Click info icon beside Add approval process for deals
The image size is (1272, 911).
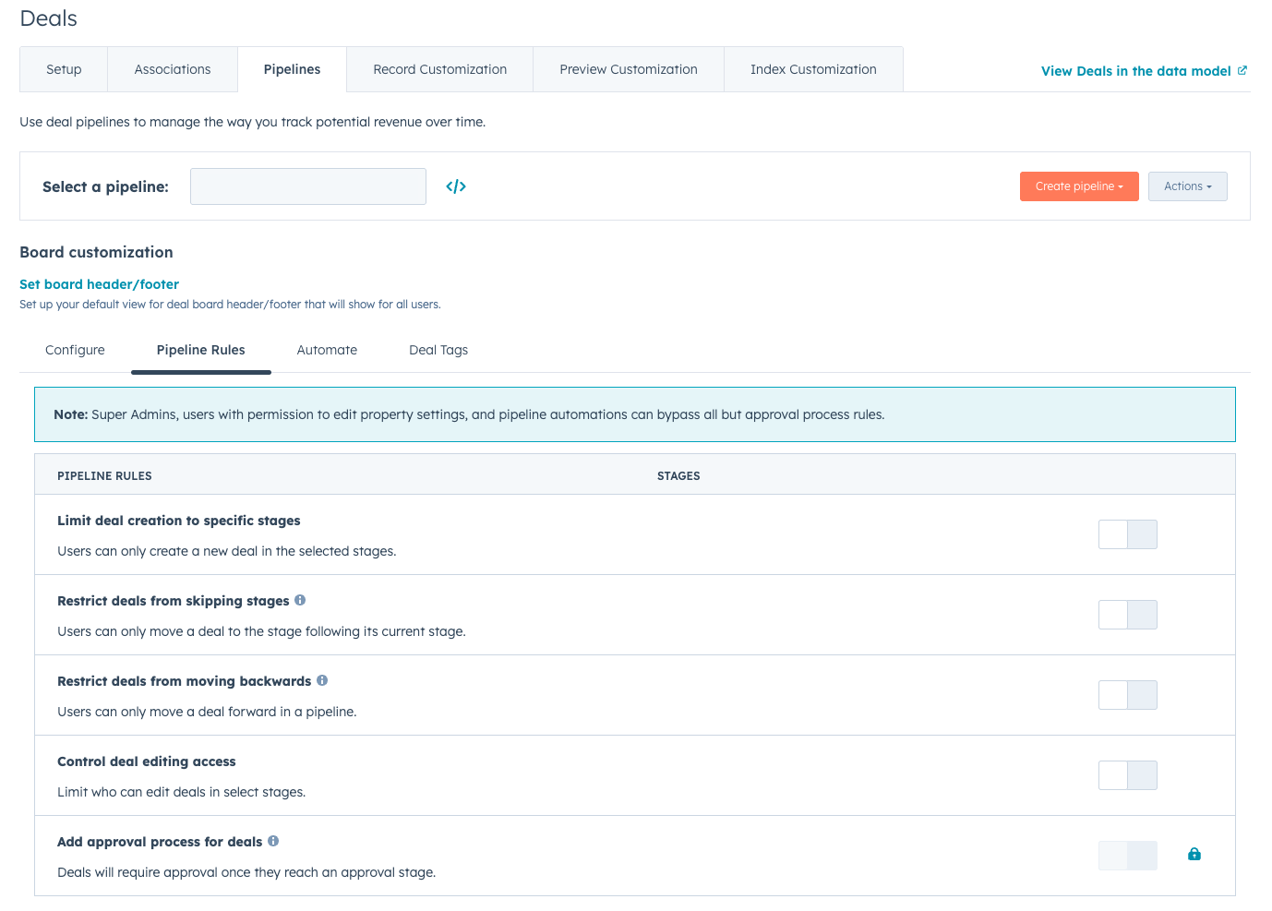273,841
